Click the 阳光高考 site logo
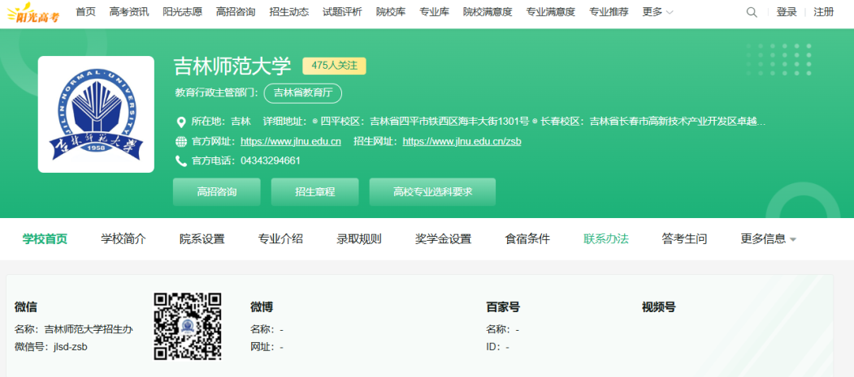The image size is (854, 377). coord(33,12)
